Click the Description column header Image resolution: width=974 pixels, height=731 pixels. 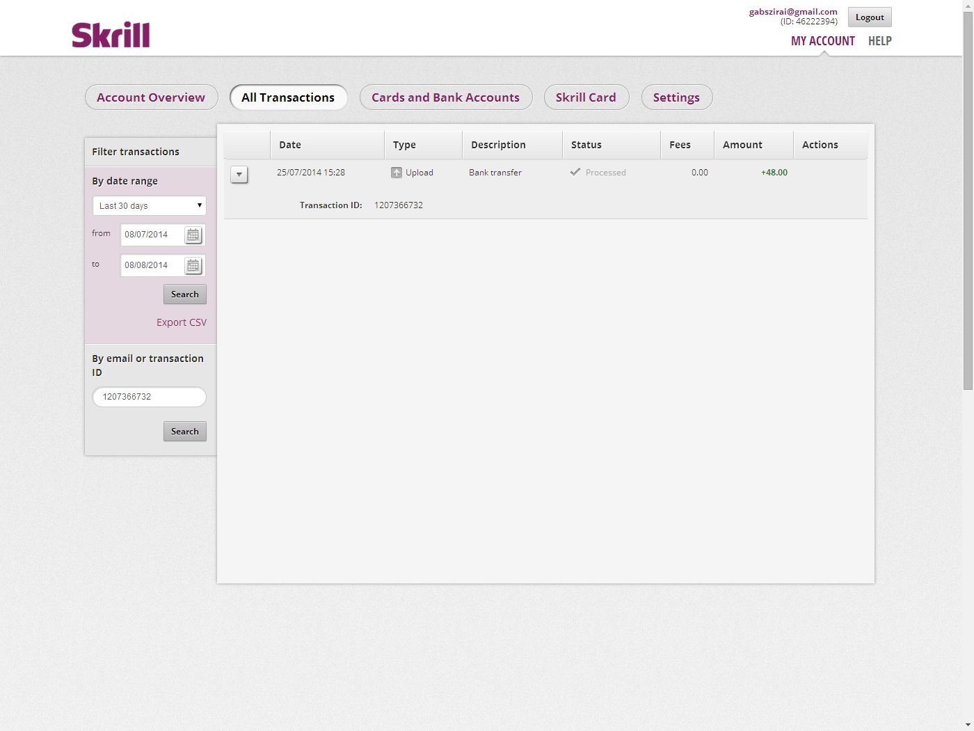coord(512,145)
